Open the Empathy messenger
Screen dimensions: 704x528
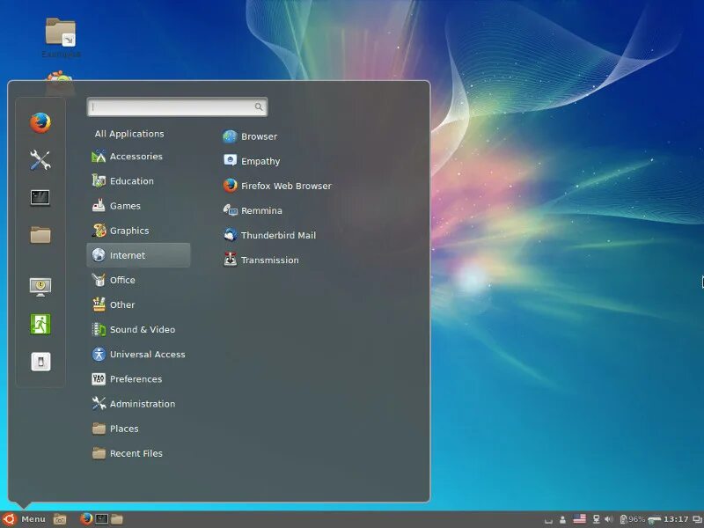(260, 161)
